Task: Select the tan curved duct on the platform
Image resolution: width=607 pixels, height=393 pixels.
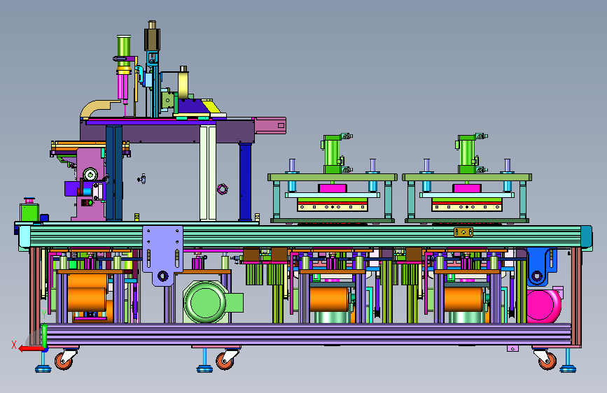Action: [x=99, y=108]
